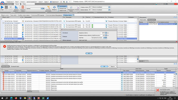
Task: Switch to the Объекты учета tab
Action: click(x=5, y=15)
